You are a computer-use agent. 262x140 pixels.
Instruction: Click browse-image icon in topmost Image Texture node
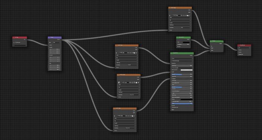pyautogui.click(x=170, y=16)
